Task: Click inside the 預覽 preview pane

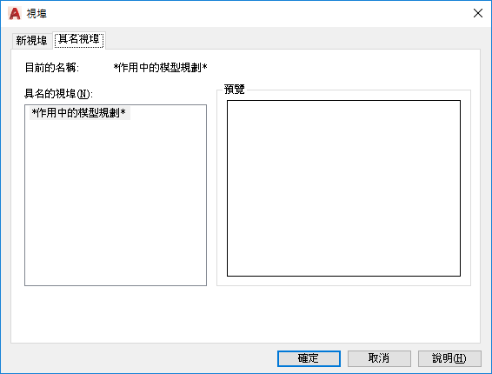Action: (343, 188)
